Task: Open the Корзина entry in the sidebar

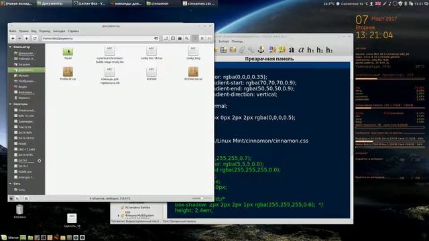Action: click(x=24, y=98)
